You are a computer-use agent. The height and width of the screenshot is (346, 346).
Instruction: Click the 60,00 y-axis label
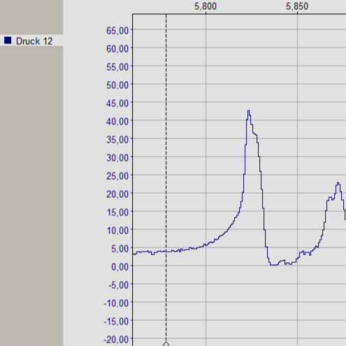[117, 49]
